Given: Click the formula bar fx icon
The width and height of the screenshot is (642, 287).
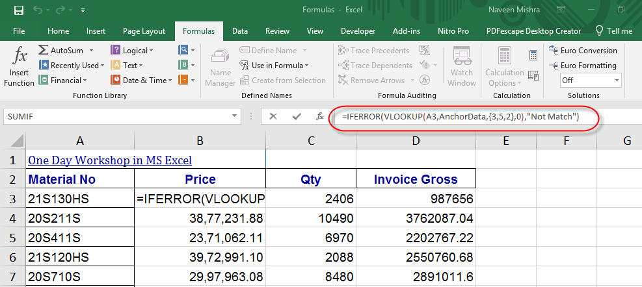Looking at the screenshot, I should [320, 116].
